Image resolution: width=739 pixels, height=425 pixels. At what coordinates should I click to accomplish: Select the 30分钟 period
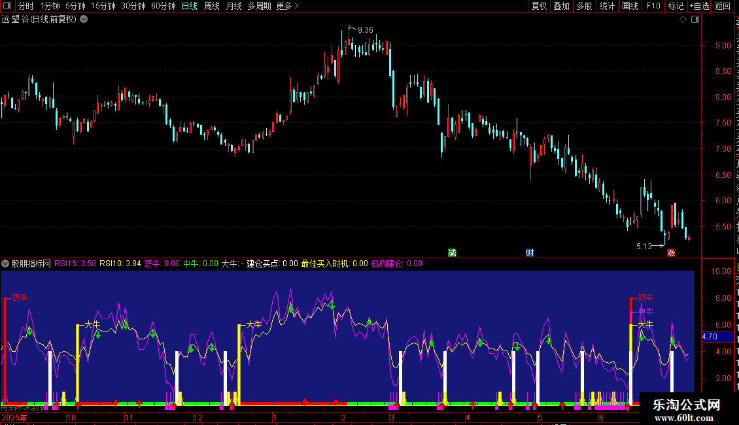pos(133,6)
